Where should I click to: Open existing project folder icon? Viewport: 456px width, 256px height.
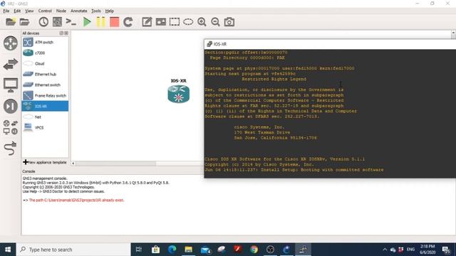[25, 22]
